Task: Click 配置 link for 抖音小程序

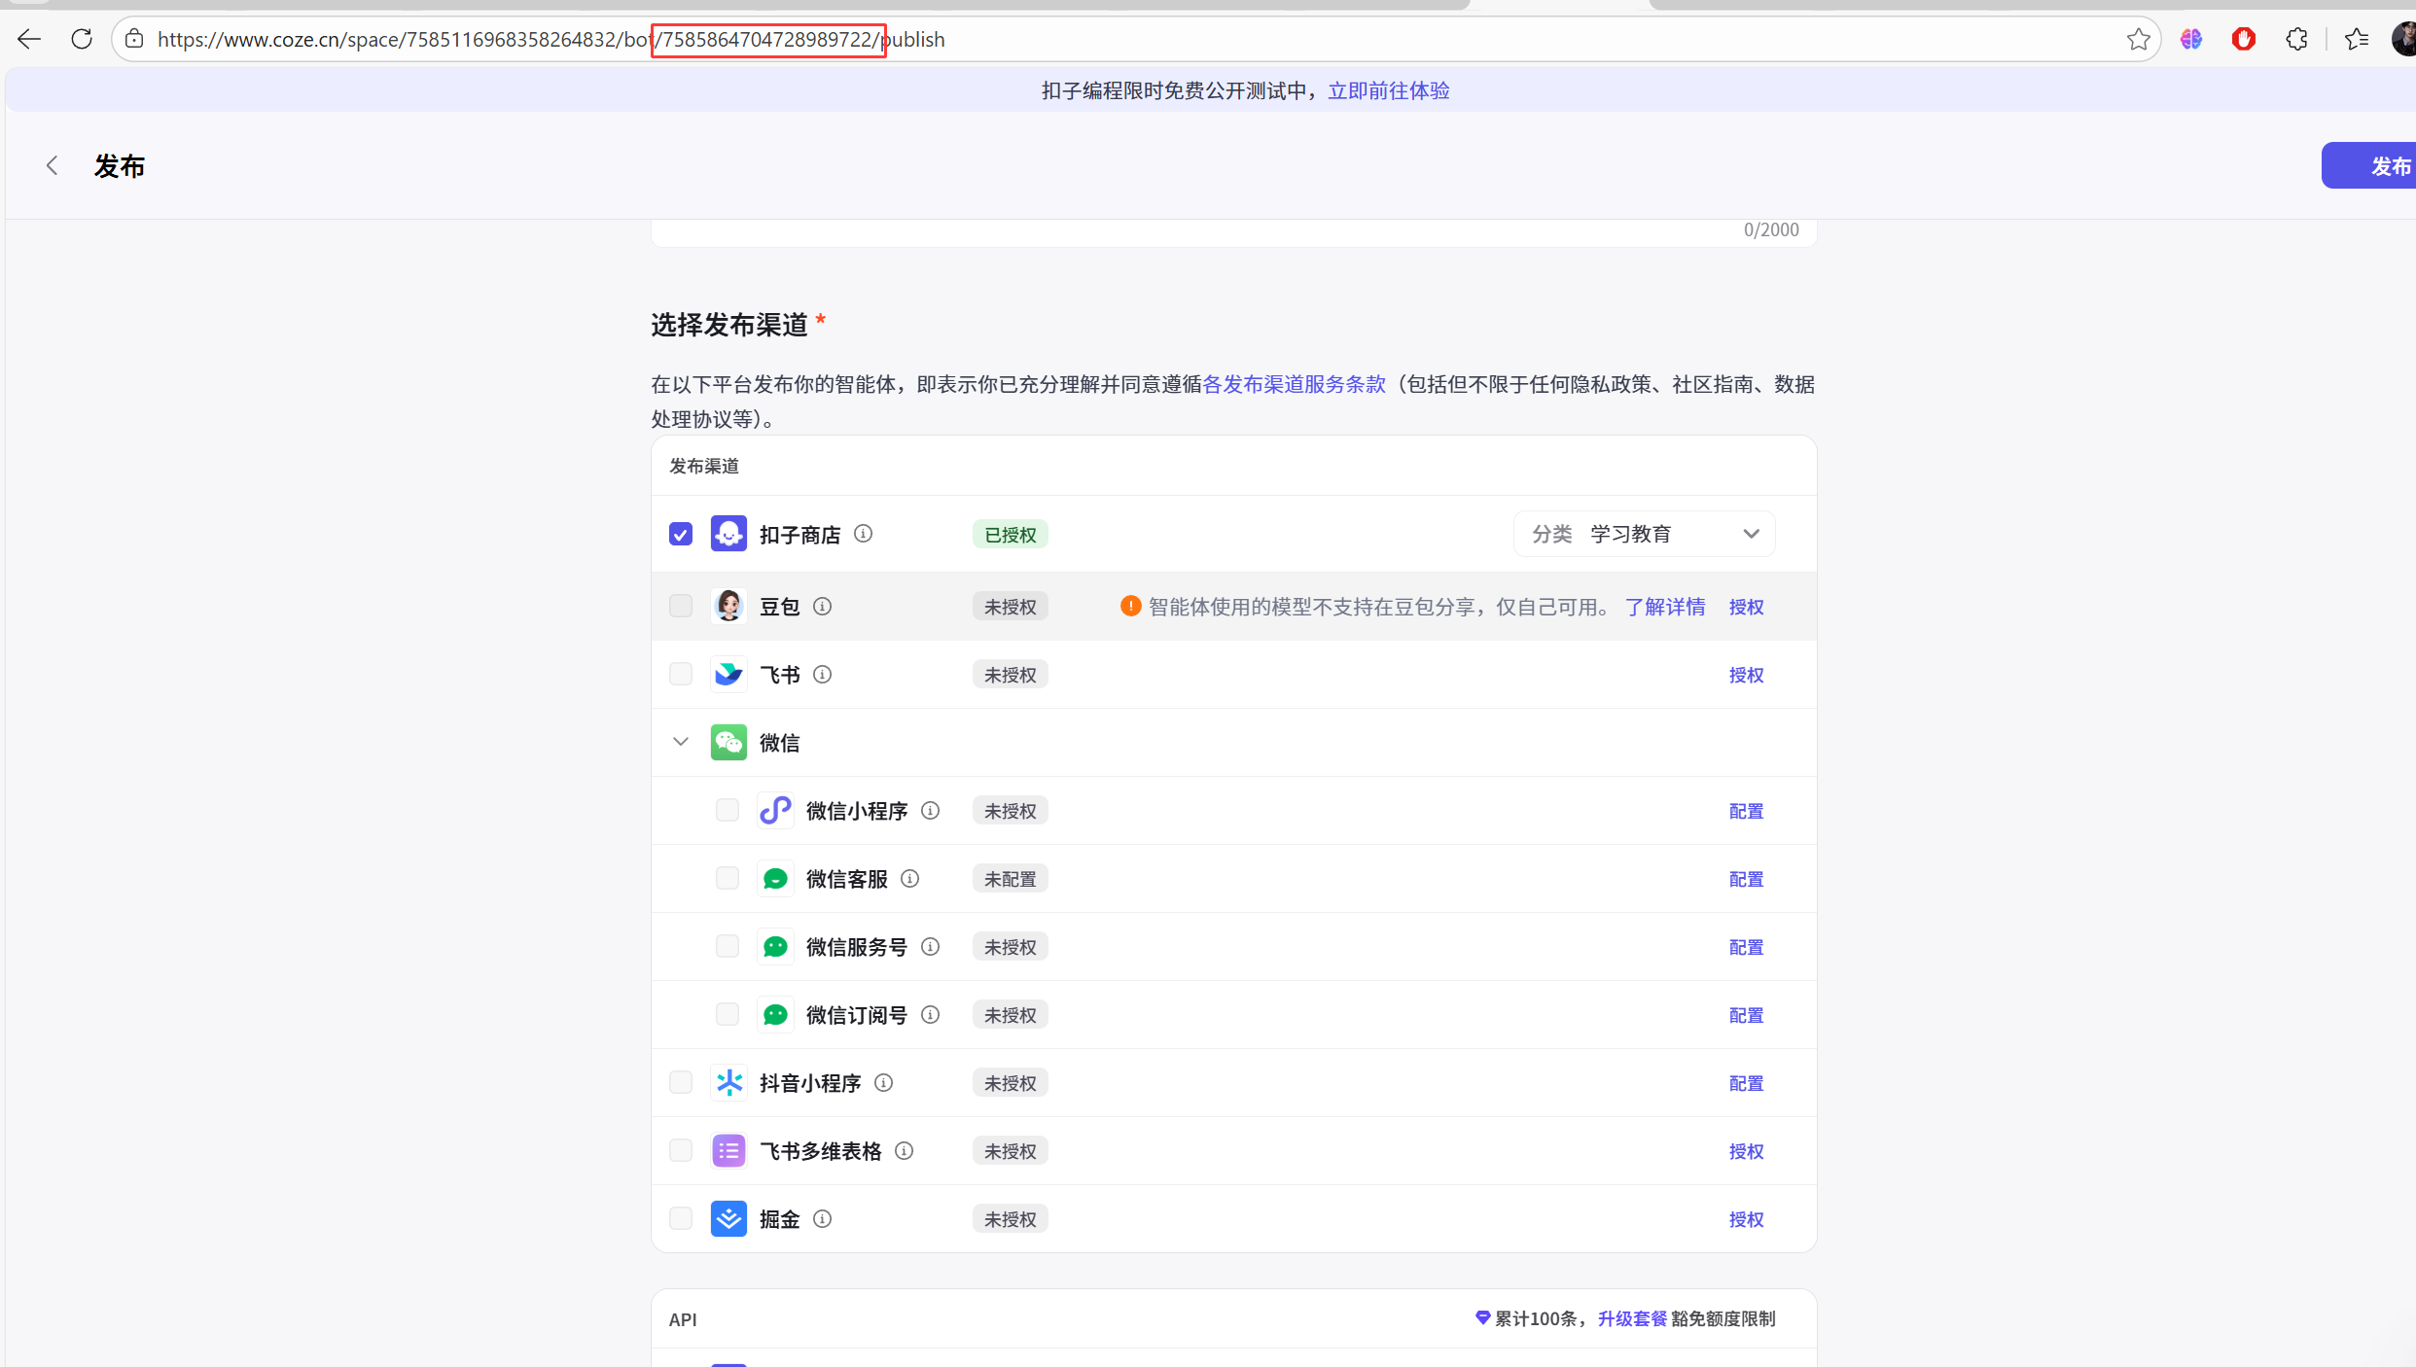Action: pyautogui.click(x=1746, y=1083)
